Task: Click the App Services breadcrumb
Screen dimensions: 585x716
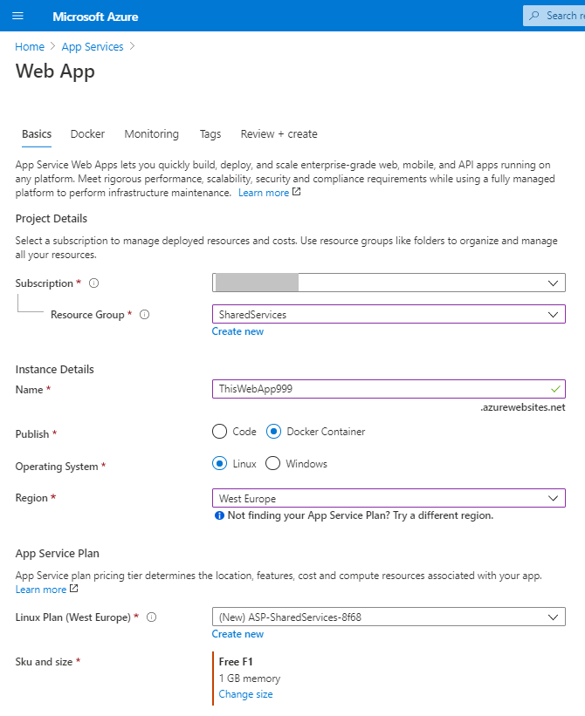Action: click(93, 46)
